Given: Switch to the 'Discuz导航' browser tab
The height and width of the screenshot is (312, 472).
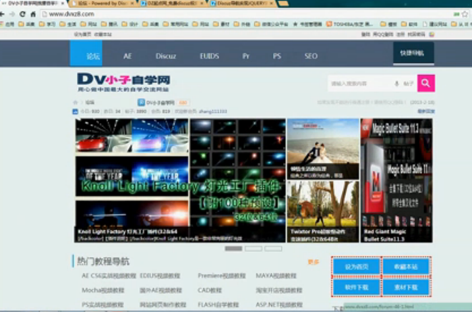Looking at the screenshot, I should coord(242,3).
